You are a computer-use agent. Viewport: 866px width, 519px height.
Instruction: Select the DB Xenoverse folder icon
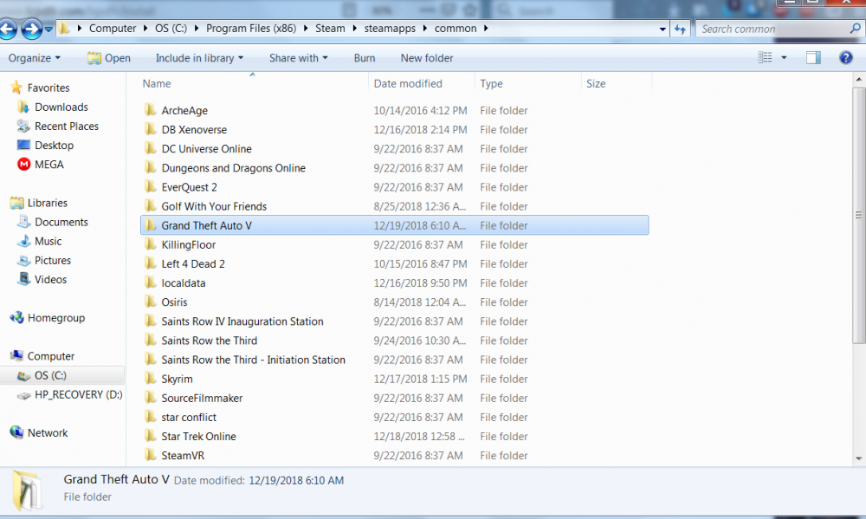coord(150,129)
